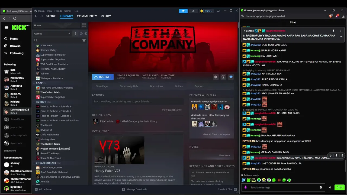The image size is (347, 195).
Task: Collapse the pinned message with chevron
Action: point(341,37)
